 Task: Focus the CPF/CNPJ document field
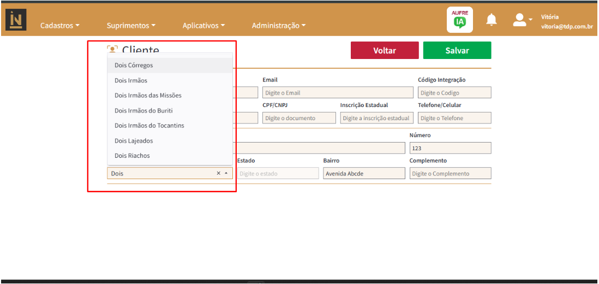point(299,118)
